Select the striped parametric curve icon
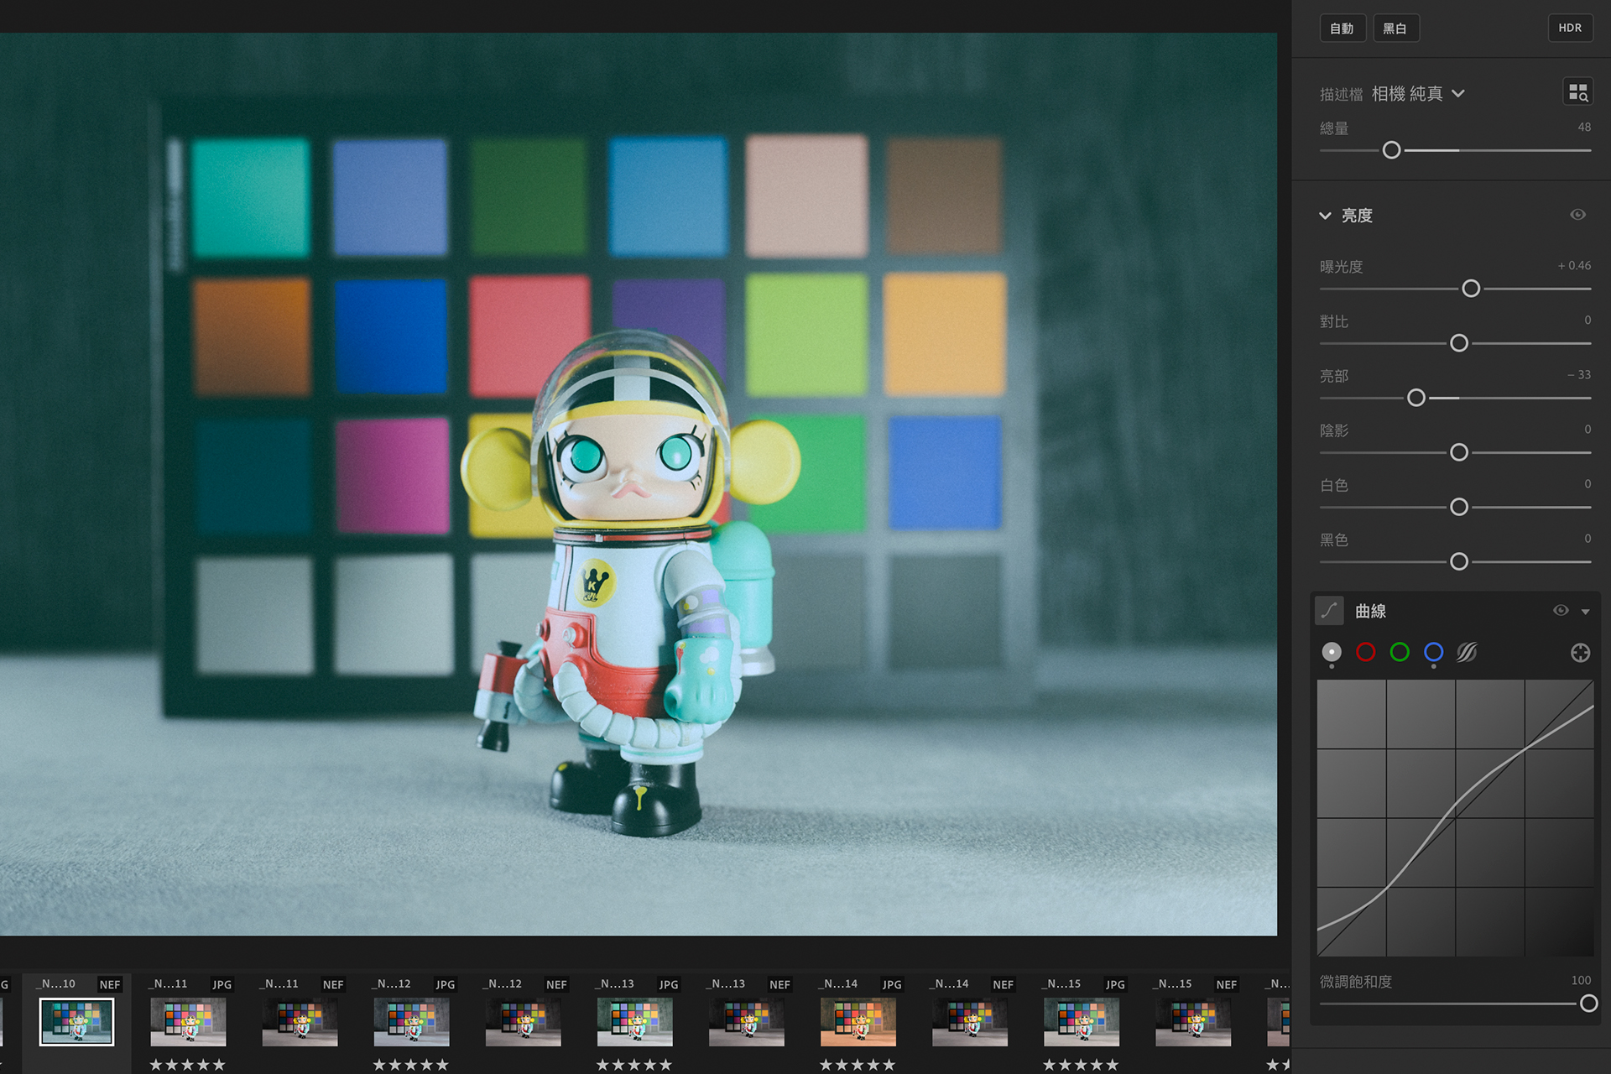The width and height of the screenshot is (1611, 1074). coord(1467,652)
